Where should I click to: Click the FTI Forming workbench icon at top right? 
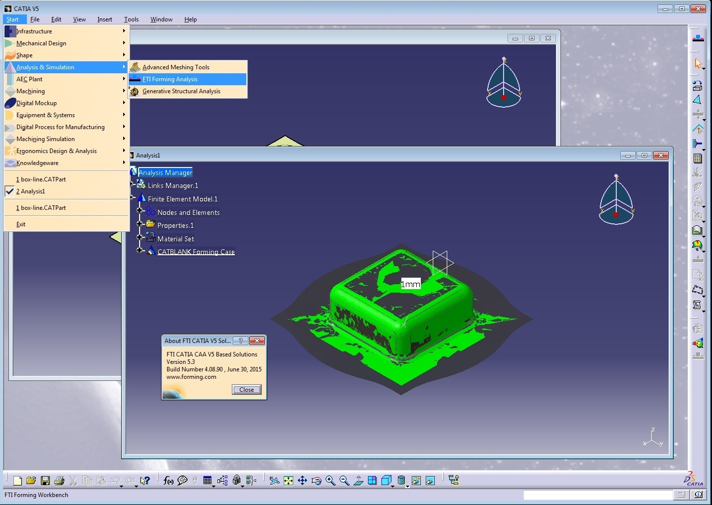pos(698,39)
